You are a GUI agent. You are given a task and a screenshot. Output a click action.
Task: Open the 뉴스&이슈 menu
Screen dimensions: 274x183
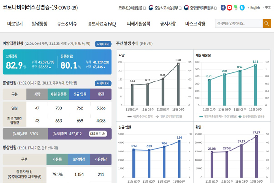pos(67,23)
